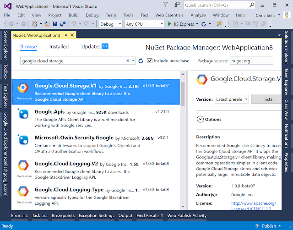Click the send feedback icon
The width and height of the screenshot is (293, 230).
point(177,5)
